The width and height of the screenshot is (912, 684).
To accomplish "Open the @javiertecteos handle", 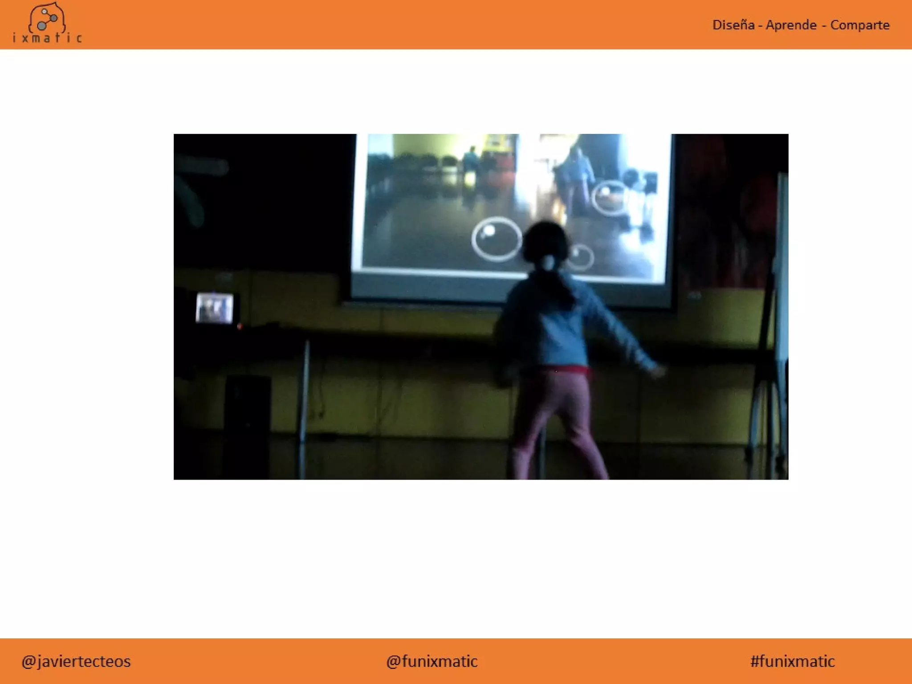I will pyautogui.click(x=76, y=661).
